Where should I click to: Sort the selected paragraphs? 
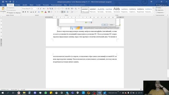(x=76, y=9)
